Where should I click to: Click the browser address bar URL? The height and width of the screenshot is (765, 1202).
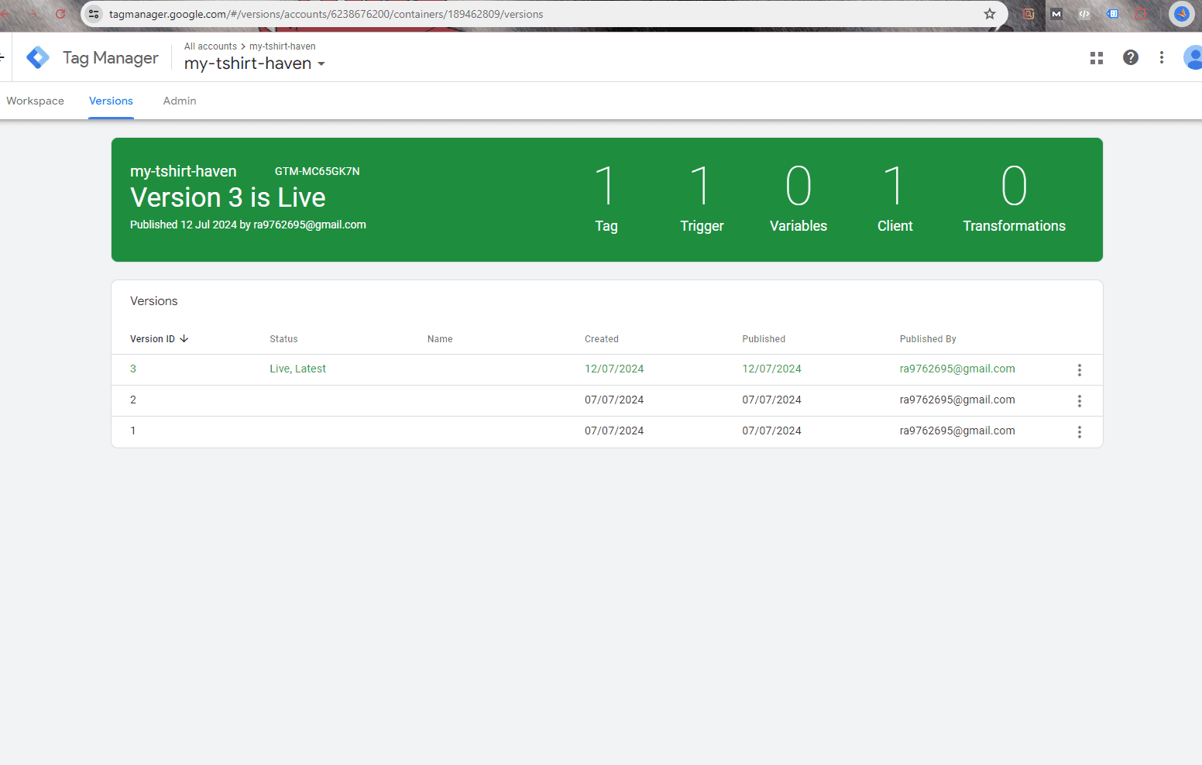[326, 14]
